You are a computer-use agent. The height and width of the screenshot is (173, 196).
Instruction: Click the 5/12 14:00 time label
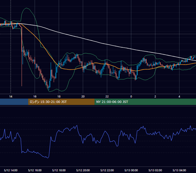pyautogui.click(x=11, y=170)
